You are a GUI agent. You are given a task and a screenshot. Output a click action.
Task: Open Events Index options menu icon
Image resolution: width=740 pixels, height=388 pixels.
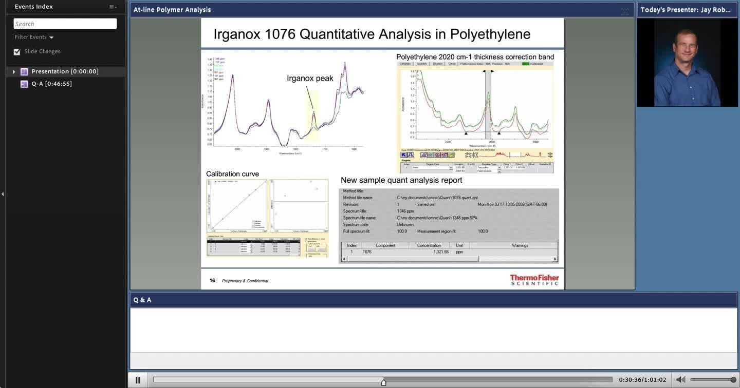pos(113,7)
